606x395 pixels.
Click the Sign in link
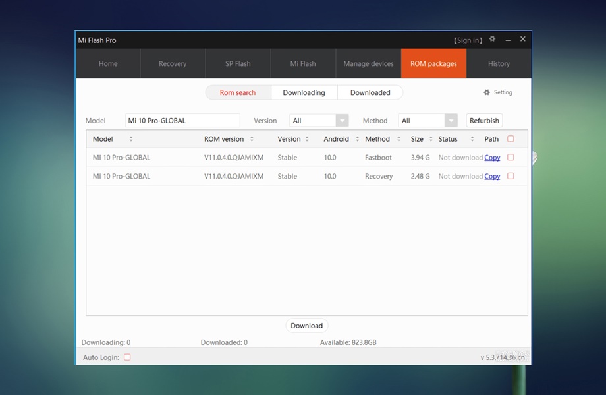click(468, 40)
